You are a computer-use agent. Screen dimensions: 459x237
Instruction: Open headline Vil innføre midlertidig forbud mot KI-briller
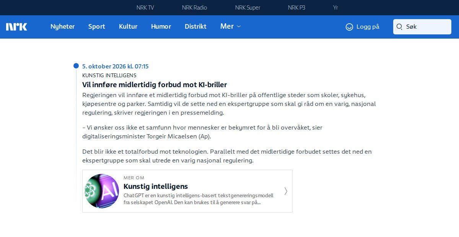click(x=155, y=84)
